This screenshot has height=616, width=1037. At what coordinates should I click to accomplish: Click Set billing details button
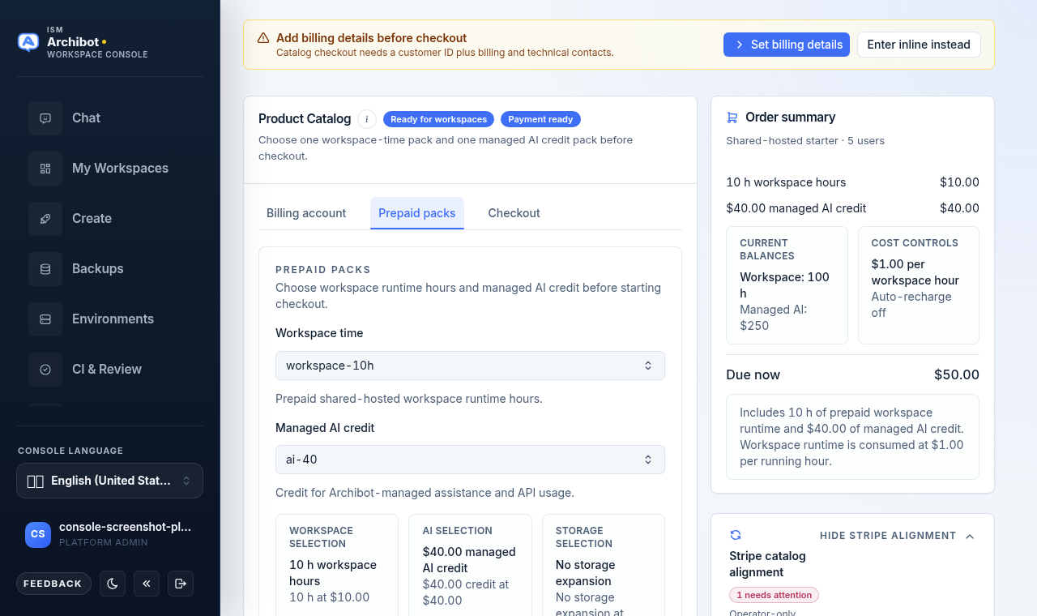click(787, 45)
